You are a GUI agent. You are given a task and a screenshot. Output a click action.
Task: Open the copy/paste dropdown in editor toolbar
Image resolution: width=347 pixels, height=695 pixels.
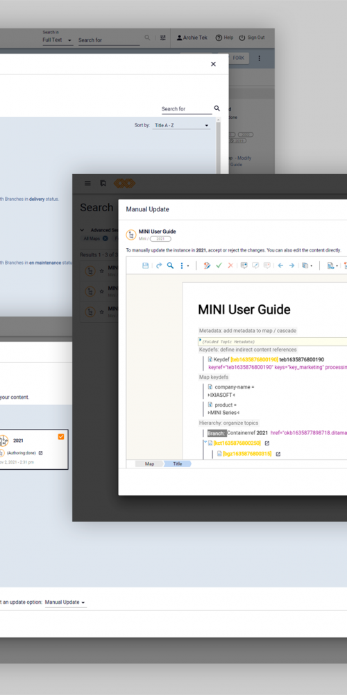(x=307, y=265)
